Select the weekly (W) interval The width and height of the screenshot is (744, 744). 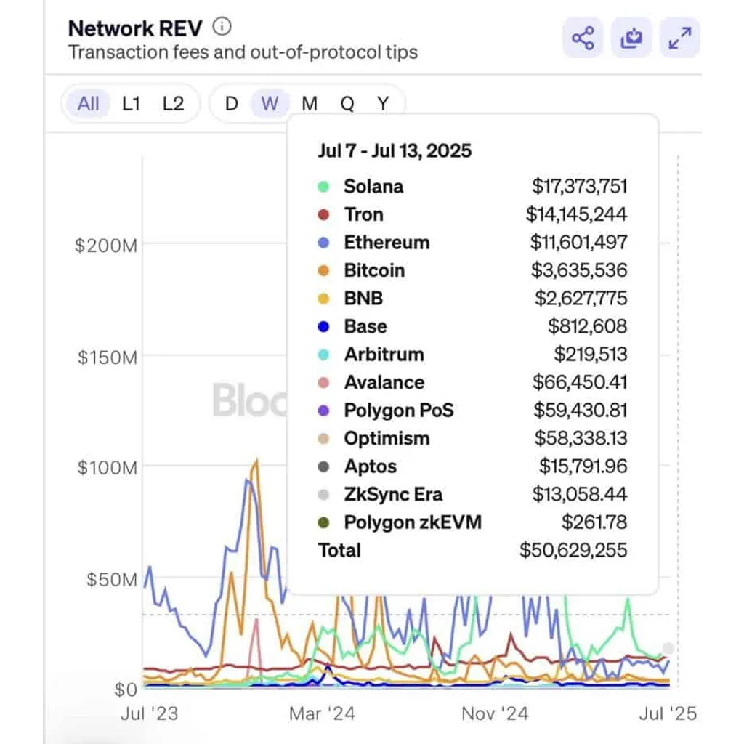point(270,103)
